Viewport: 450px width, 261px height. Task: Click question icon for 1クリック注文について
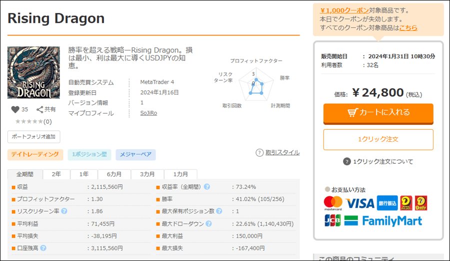pos(347,161)
